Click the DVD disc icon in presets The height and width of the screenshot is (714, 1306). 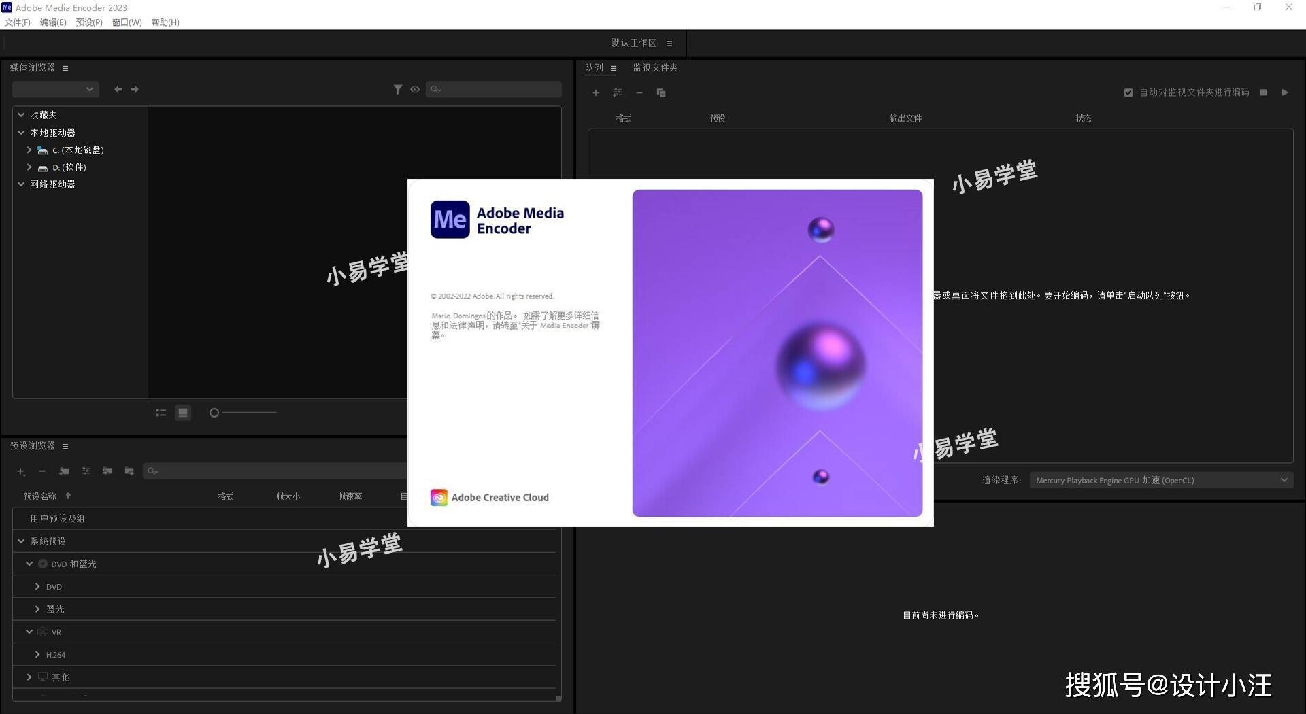[43, 564]
